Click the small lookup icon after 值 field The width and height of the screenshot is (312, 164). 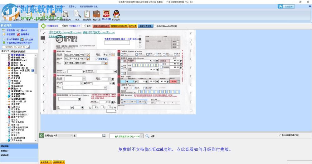click(104, 136)
